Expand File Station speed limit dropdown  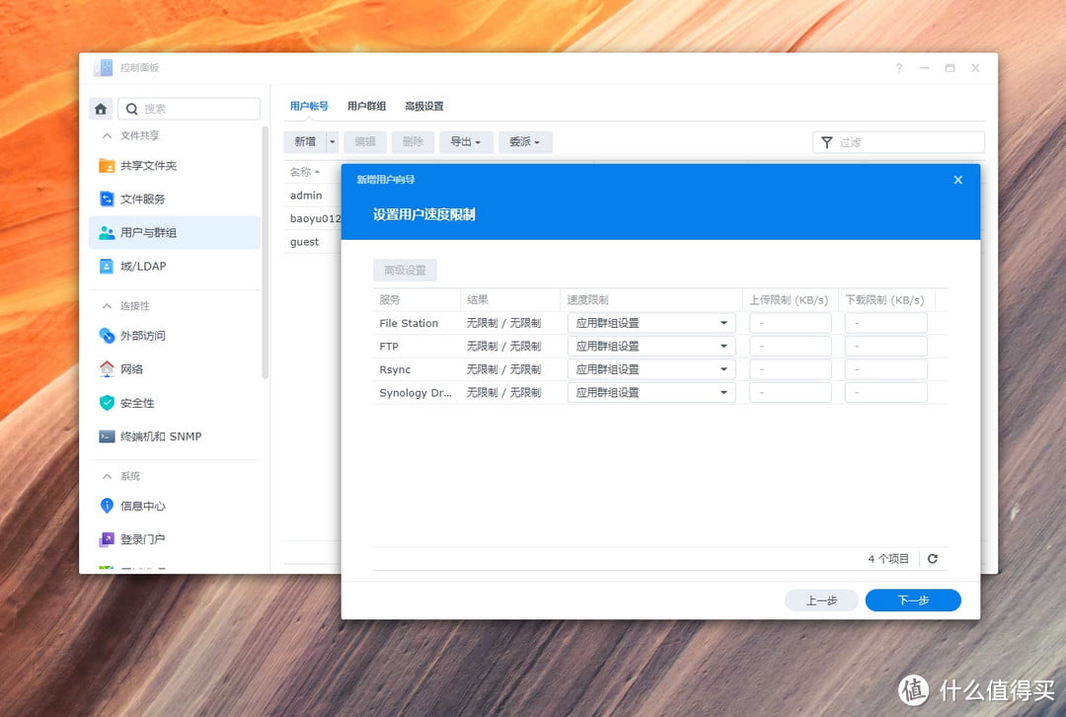click(651, 323)
